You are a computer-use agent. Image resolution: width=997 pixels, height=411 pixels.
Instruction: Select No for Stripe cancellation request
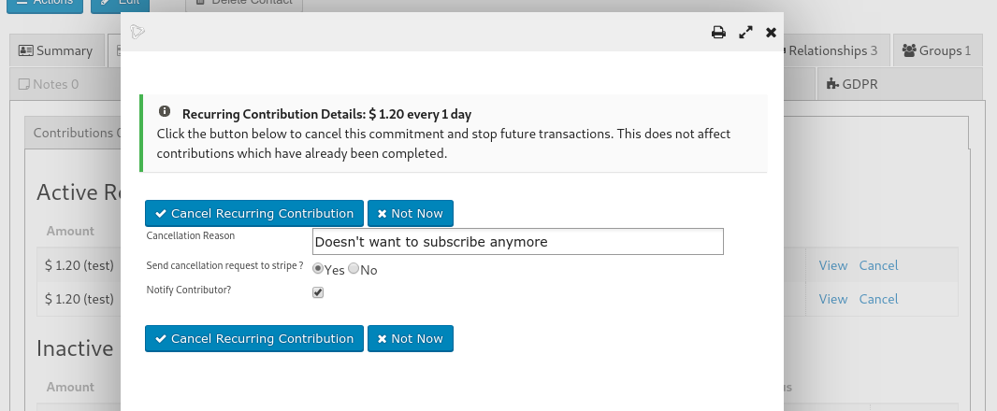[x=354, y=269]
